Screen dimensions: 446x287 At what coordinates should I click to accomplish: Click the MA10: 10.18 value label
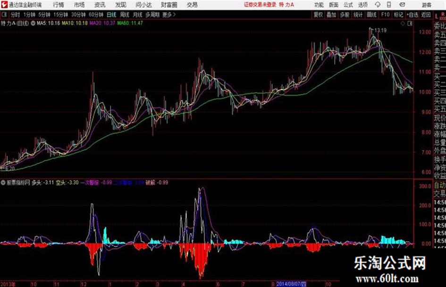(75, 23)
